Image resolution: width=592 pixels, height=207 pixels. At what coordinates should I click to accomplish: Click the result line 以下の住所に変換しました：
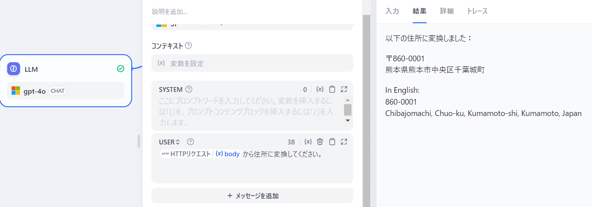click(x=429, y=38)
